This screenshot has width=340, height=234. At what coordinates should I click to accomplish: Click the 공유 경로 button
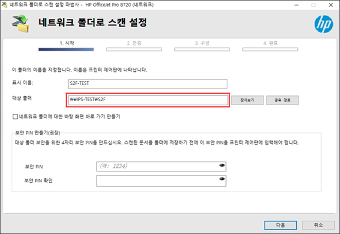[x=282, y=100]
